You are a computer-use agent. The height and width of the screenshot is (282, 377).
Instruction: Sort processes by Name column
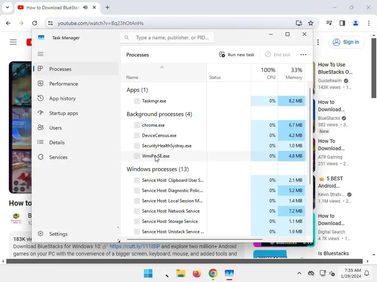pyautogui.click(x=163, y=73)
